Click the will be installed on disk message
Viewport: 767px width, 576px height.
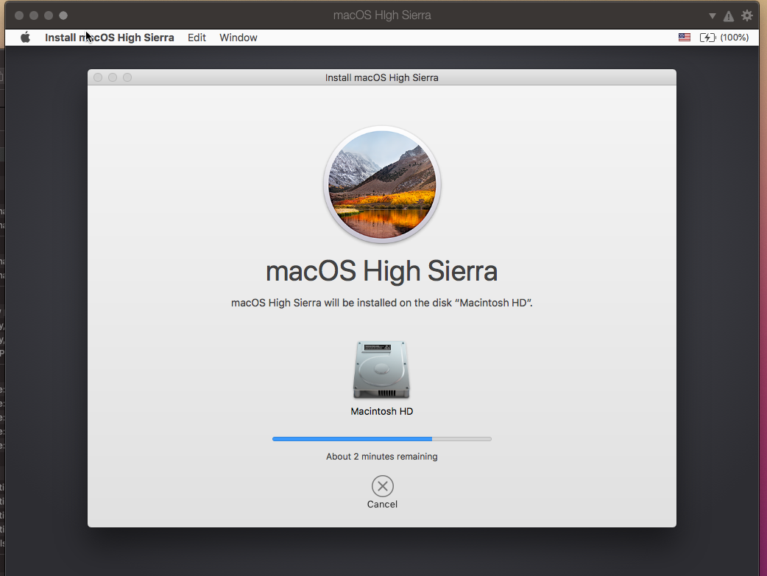[x=381, y=303]
